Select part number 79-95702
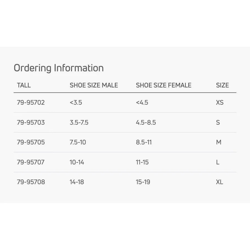 [31, 102]
